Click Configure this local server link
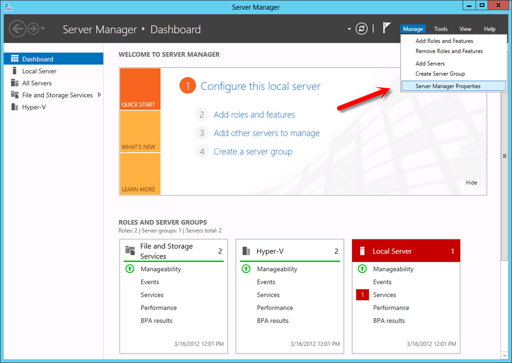Viewport: 512px width, 363px height. pos(260,86)
